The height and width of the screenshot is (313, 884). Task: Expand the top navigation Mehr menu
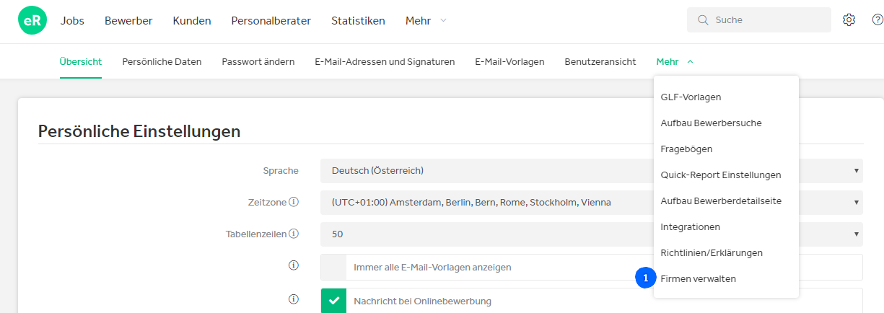426,21
